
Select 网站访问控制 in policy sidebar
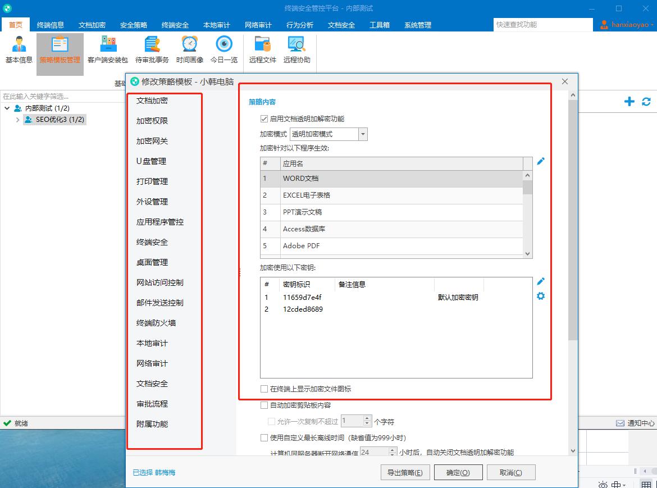coord(160,282)
